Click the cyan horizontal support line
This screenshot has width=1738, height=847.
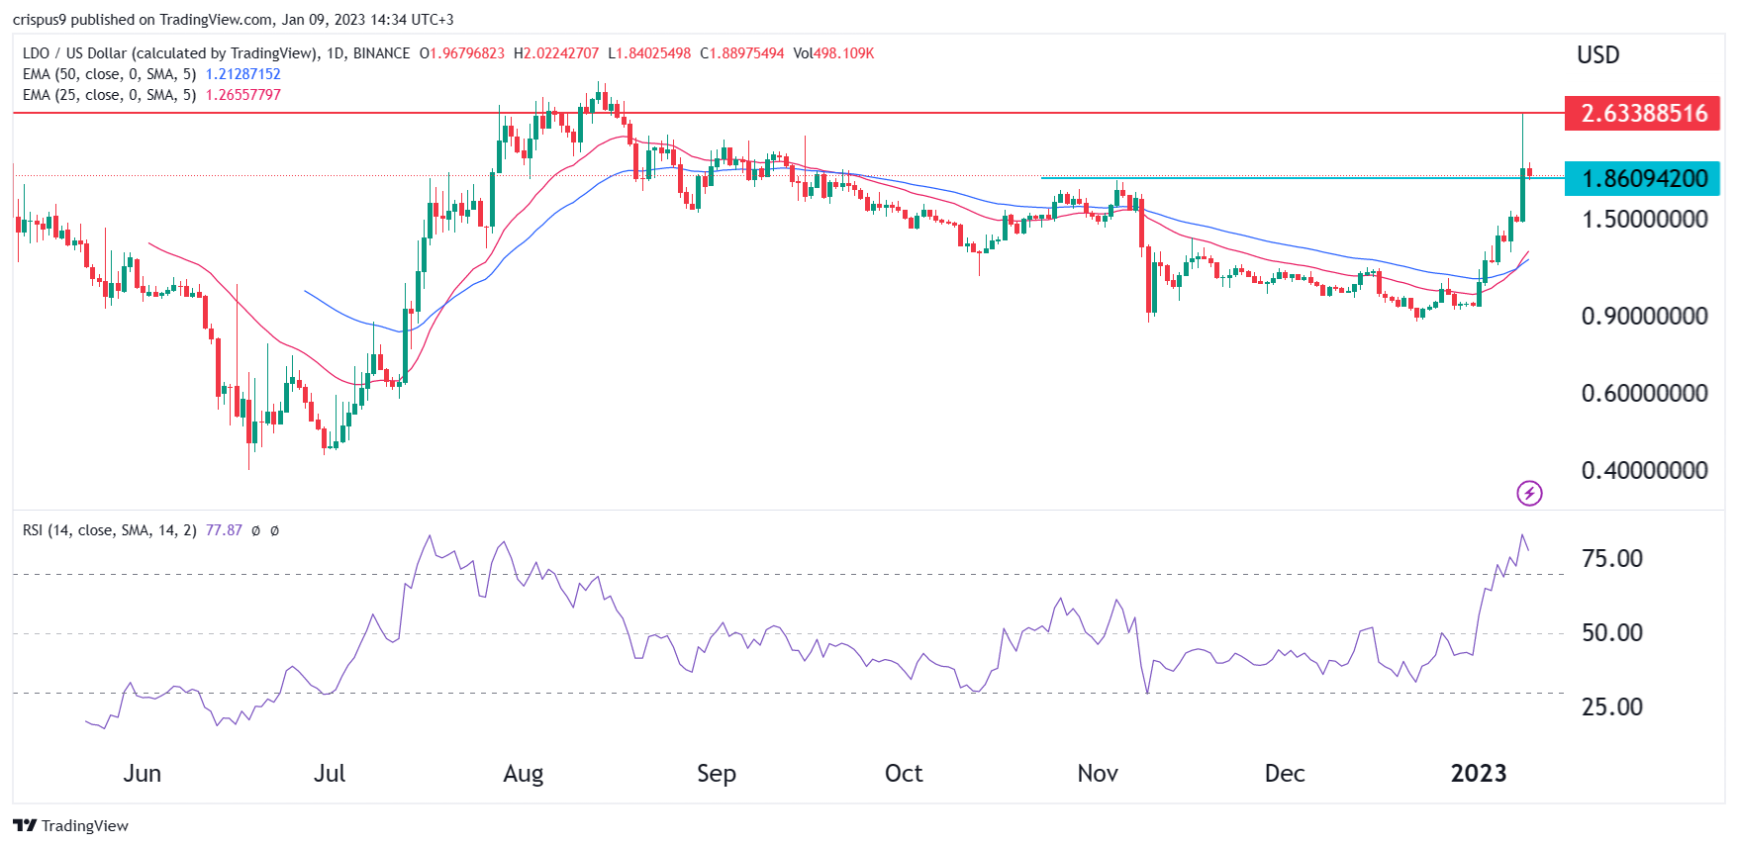pyautogui.click(x=1287, y=178)
